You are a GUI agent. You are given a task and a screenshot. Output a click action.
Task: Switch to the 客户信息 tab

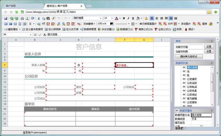tap(11, 6)
